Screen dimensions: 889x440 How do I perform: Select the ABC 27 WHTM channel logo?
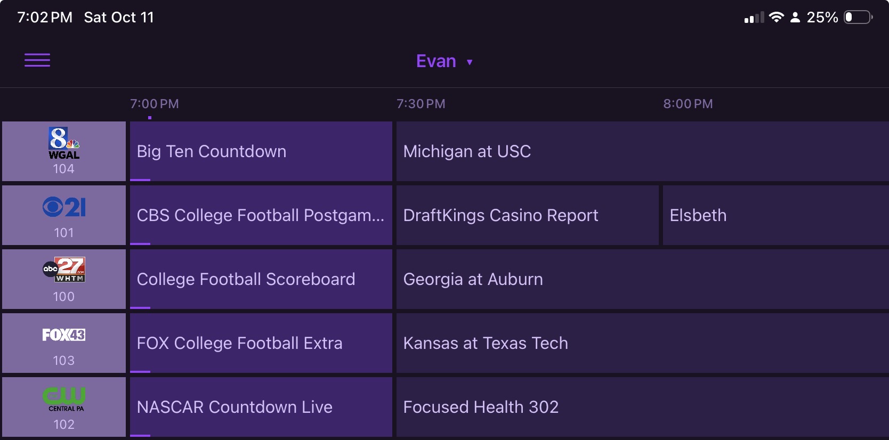pos(64,279)
